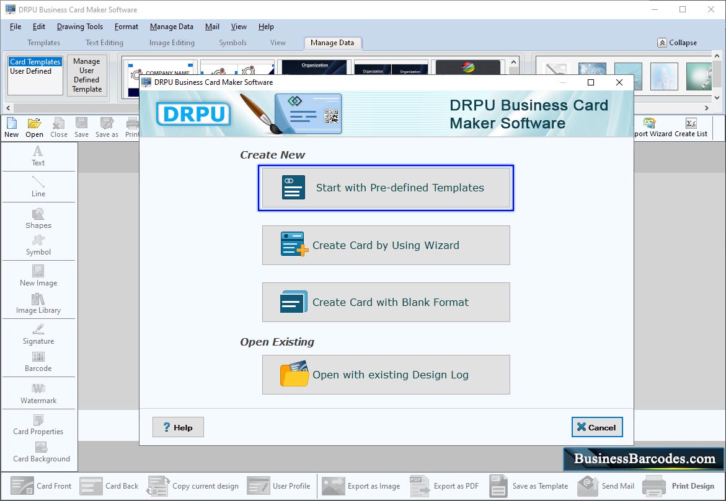Viewport: 726px width, 501px height.
Task: Click Open folder toolbar icon
Action: point(34,128)
